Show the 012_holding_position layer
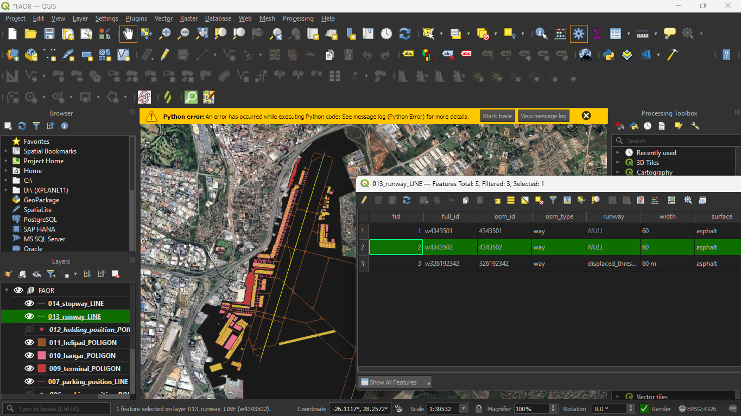Image resolution: width=741 pixels, height=416 pixels. 29,330
